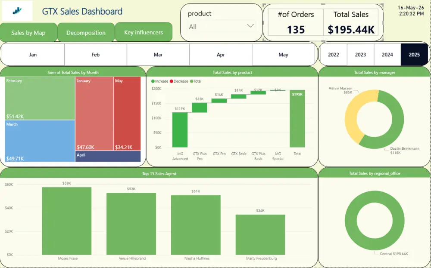The image size is (431, 268).
Task: Select the GTX Pro waterfall bar
Action: [219, 101]
